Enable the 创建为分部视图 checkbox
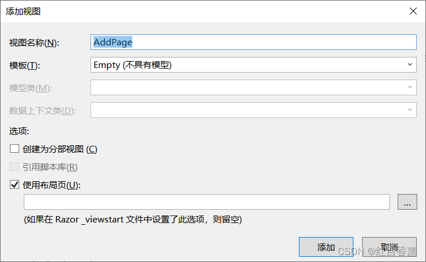Viewport: 426px width, 262px height. 15,149
